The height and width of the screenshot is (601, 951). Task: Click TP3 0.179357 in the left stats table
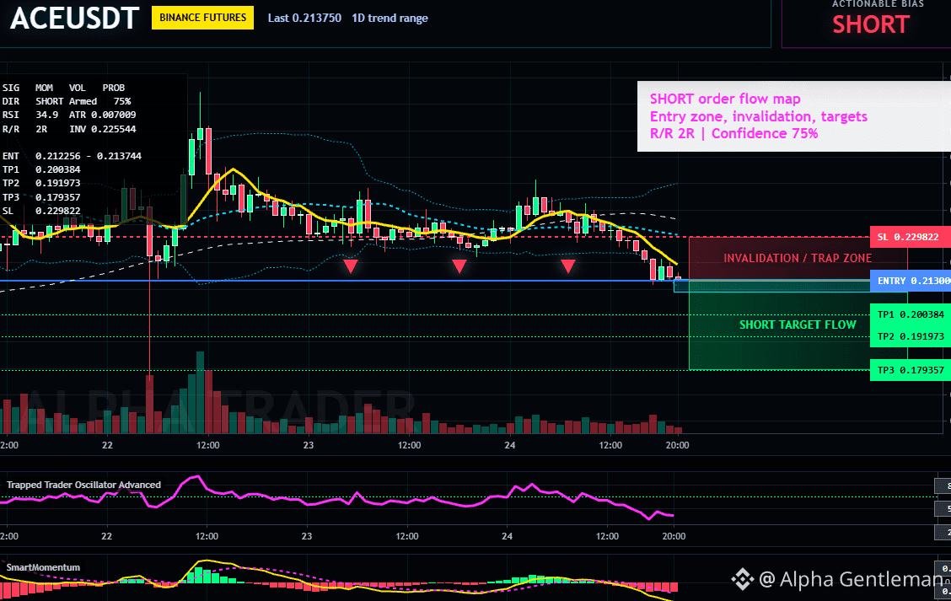click(41, 197)
